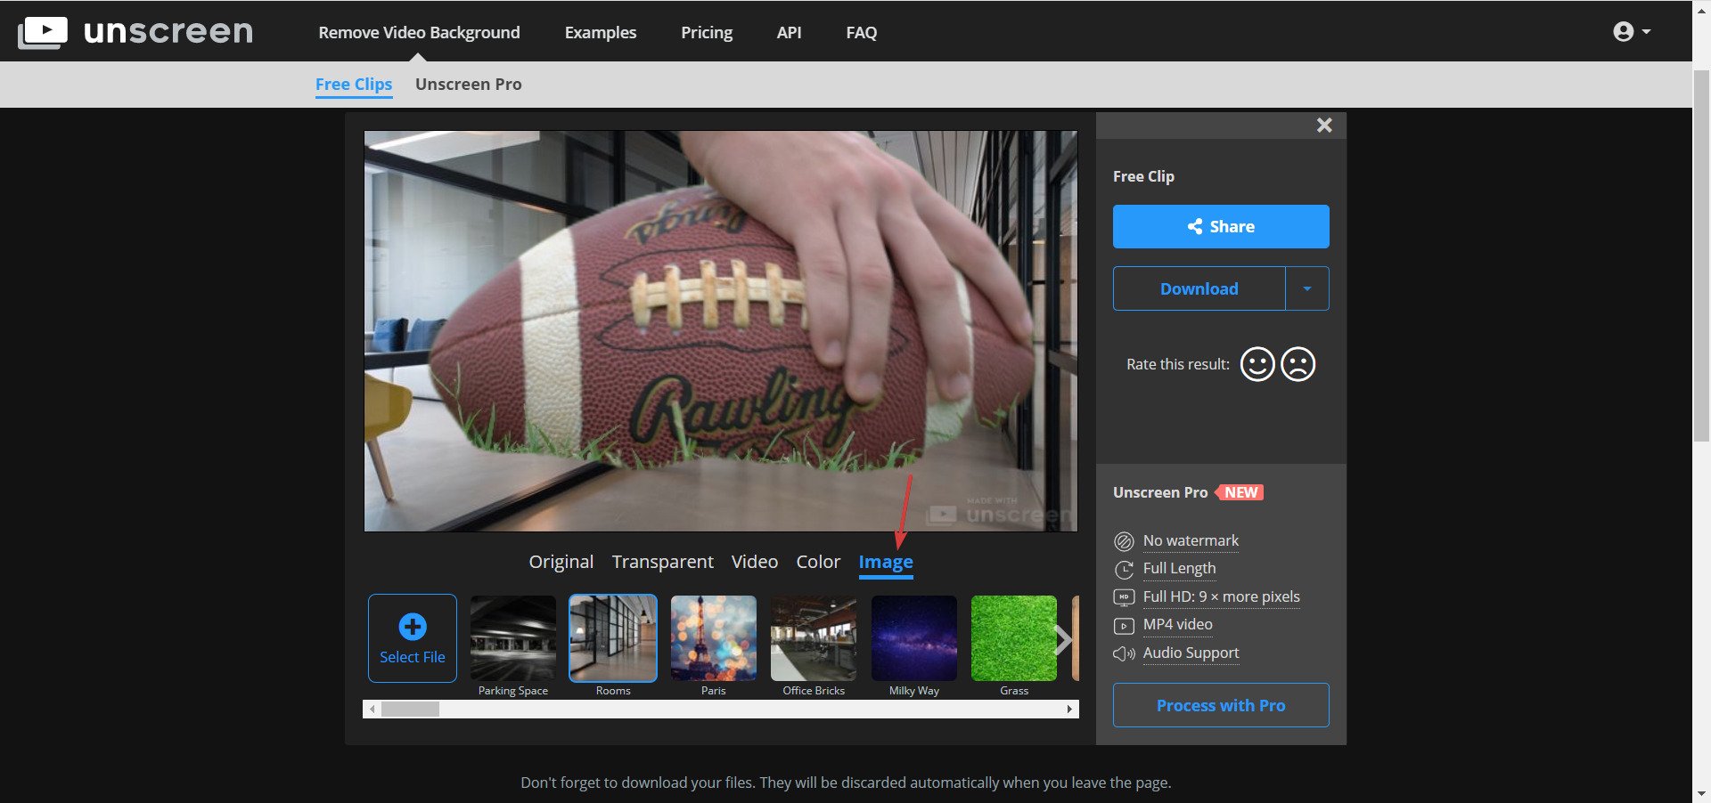Open the user account menu
The image size is (1711, 803).
coord(1632,32)
